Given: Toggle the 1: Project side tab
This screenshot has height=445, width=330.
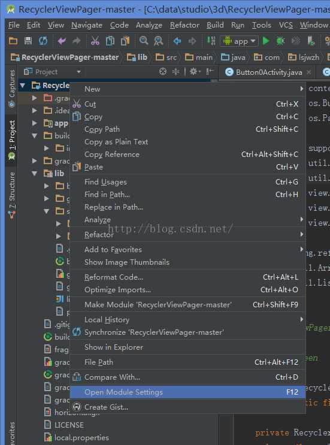Looking at the screenshot, I should 11,140.
